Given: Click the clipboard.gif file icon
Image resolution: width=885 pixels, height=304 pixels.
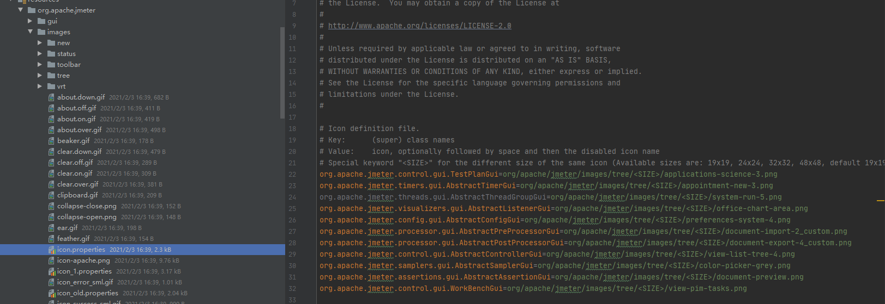Looking at the screenshot, I should pos(51,195).
